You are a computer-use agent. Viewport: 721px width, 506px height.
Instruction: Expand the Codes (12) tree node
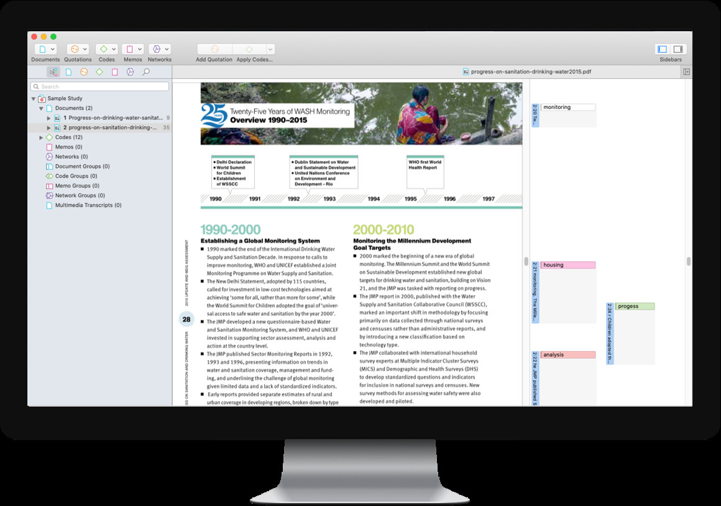point(42,137)
